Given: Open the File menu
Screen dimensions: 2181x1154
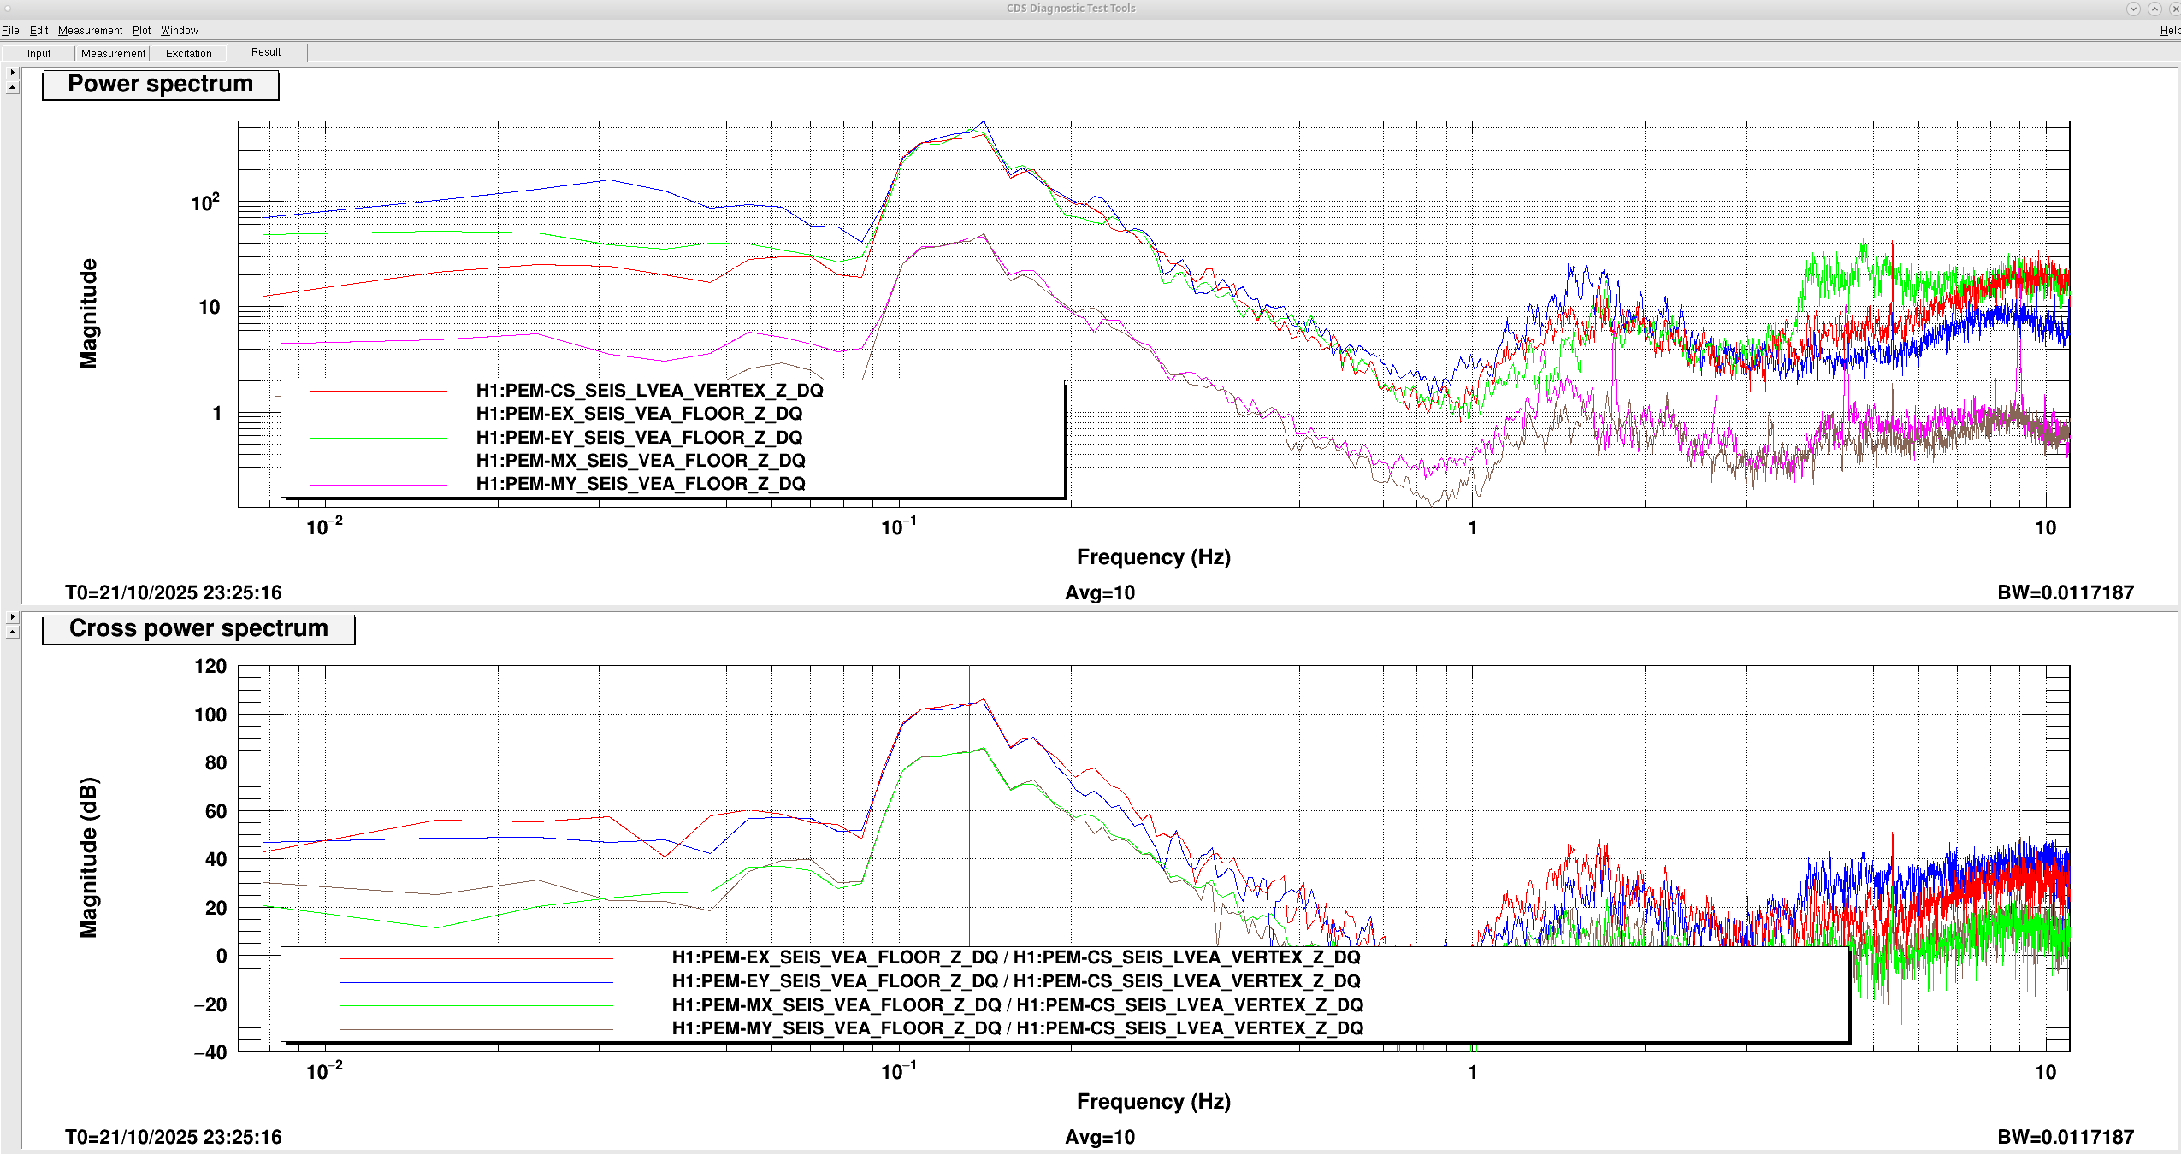Looking at the screenshot, I should pos(10,31).
